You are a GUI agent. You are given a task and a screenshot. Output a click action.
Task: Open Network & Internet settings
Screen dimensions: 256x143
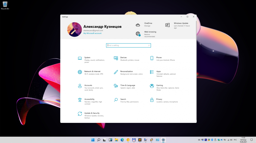pyautogui.click(x=92, y=71)
